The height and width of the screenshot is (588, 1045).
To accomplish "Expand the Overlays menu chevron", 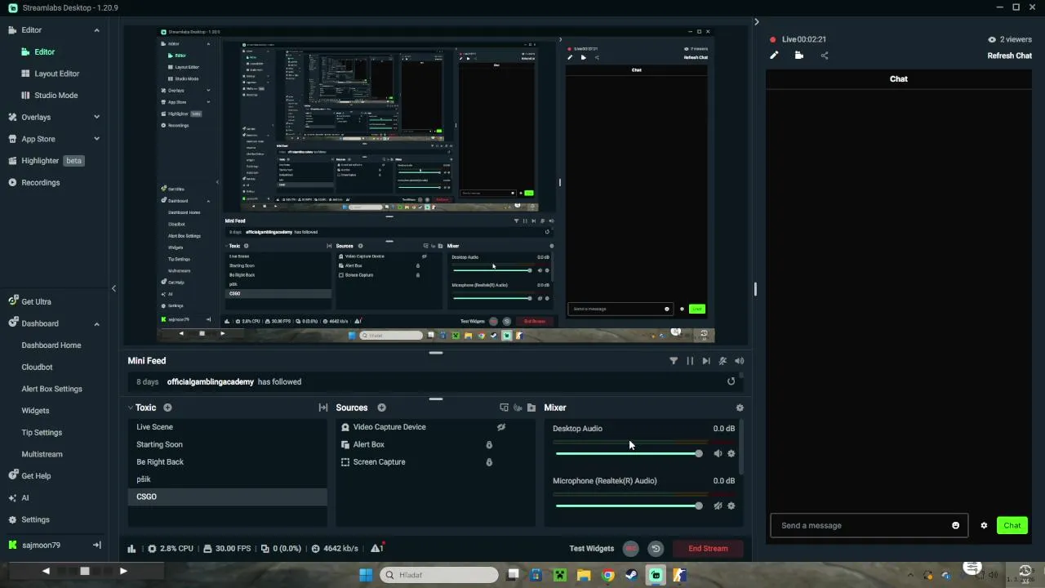I will click(96, 117).
